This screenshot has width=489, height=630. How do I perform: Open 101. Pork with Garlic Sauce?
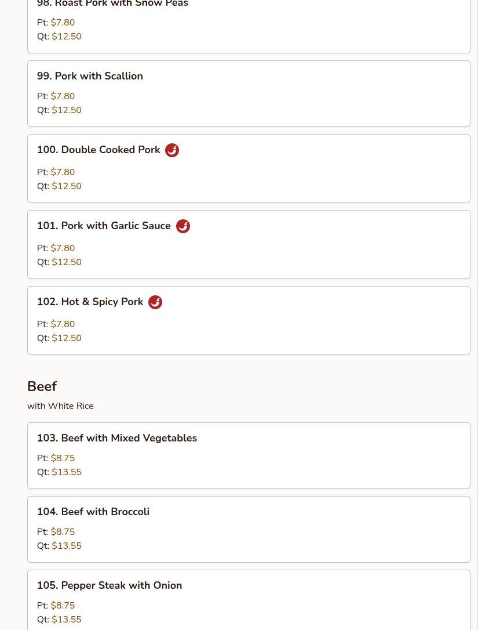(249, 244)
